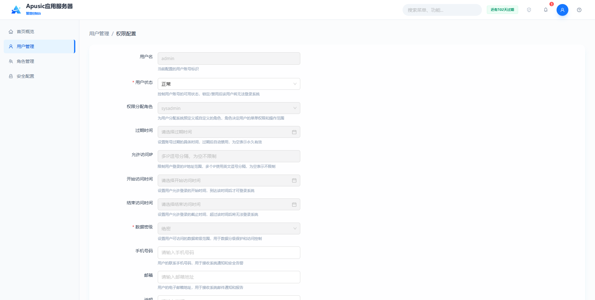Select 用户管理 in the sidebar
Image resolution: width=595 pixels, height=300 pixels.
39,46
